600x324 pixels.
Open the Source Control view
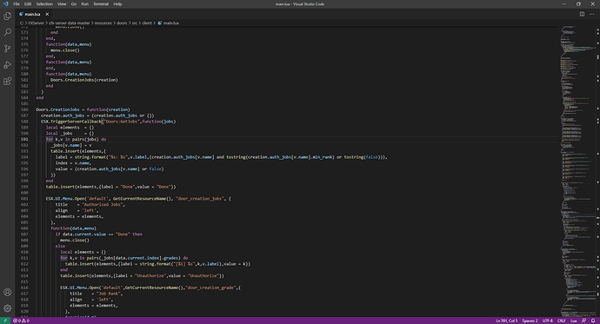coord(7,49)
